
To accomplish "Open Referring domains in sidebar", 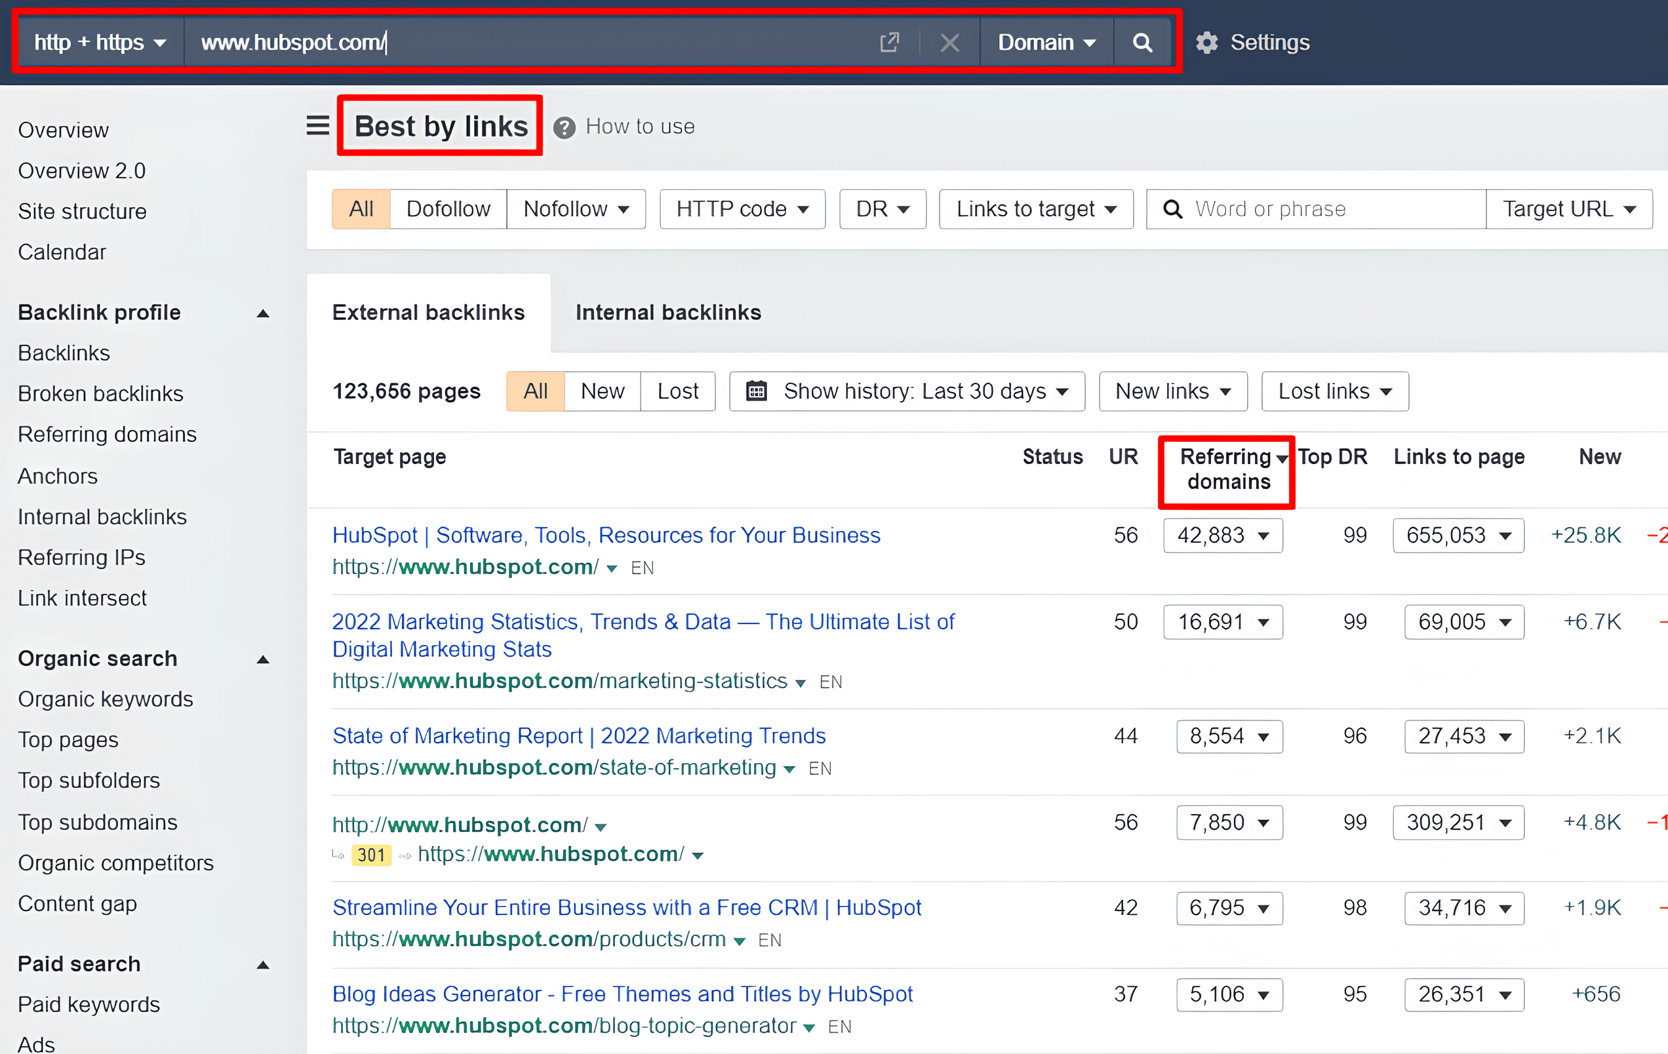I will click(108, 434).
